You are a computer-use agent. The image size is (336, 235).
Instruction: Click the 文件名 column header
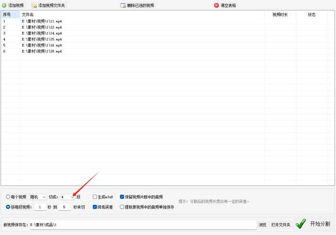pos(142,14)
